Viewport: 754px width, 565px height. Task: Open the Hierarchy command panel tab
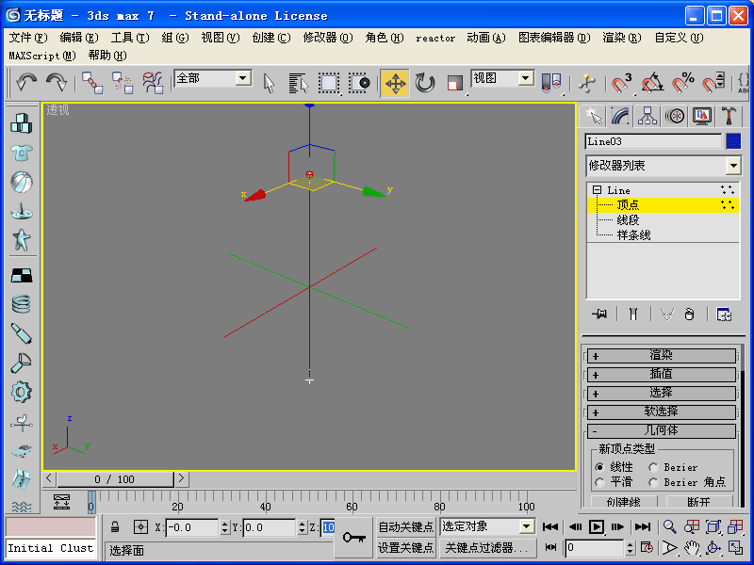click(647, 116)
